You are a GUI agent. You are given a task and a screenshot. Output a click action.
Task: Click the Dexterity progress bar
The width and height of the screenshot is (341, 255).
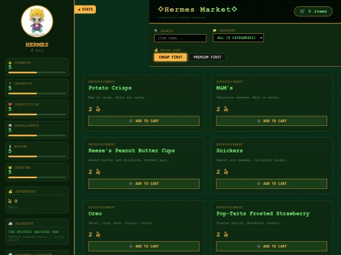pyautogui.click(x=37, y=94)
